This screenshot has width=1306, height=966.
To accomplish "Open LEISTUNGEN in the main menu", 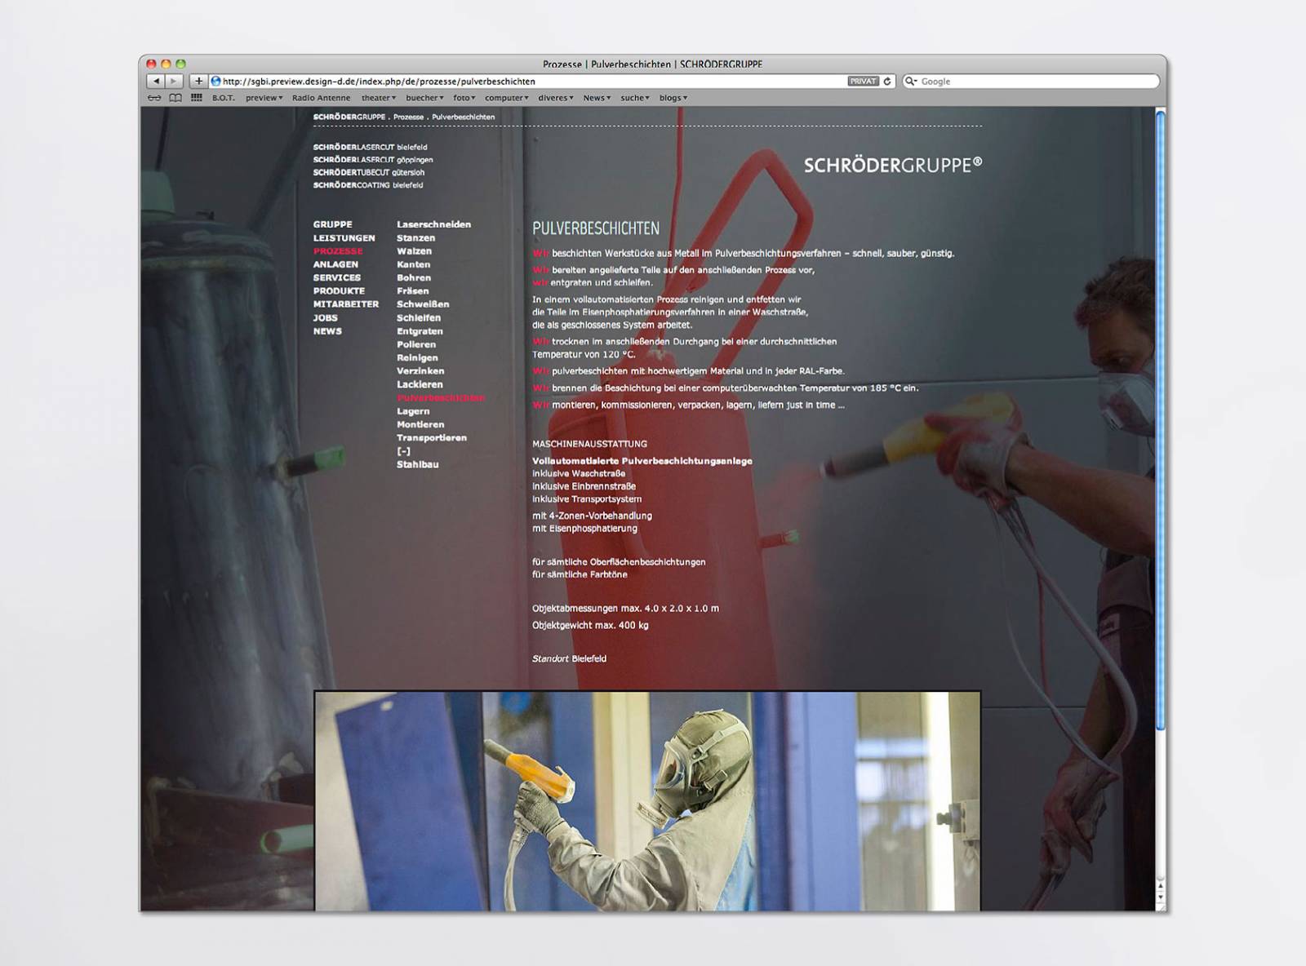I will tap(344, 238).
